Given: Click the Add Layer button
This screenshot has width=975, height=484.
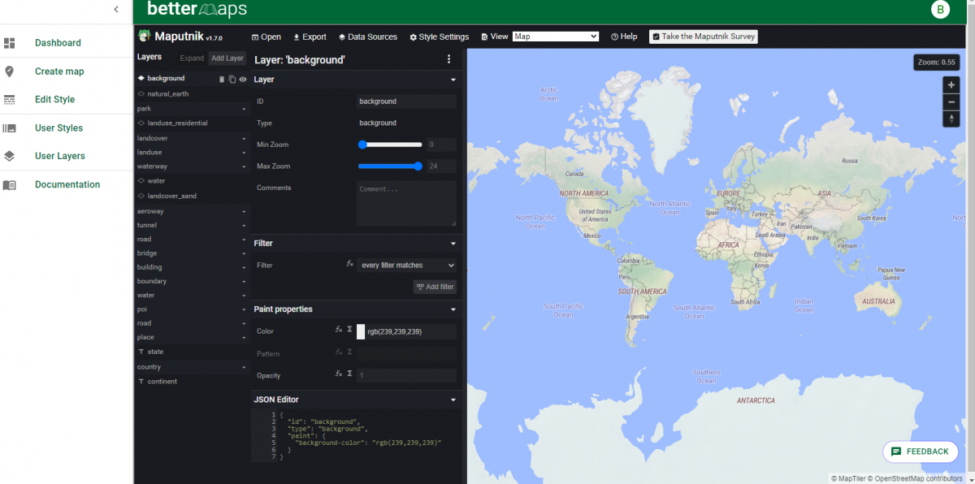Looking at the screenshot, I should click(x=227, y=58).
